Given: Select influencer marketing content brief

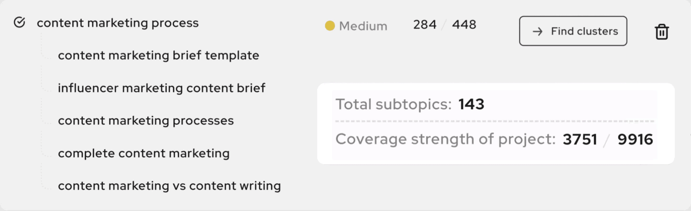Looking at the screenshot, I should pyautogui.click(x=162, y=88).
